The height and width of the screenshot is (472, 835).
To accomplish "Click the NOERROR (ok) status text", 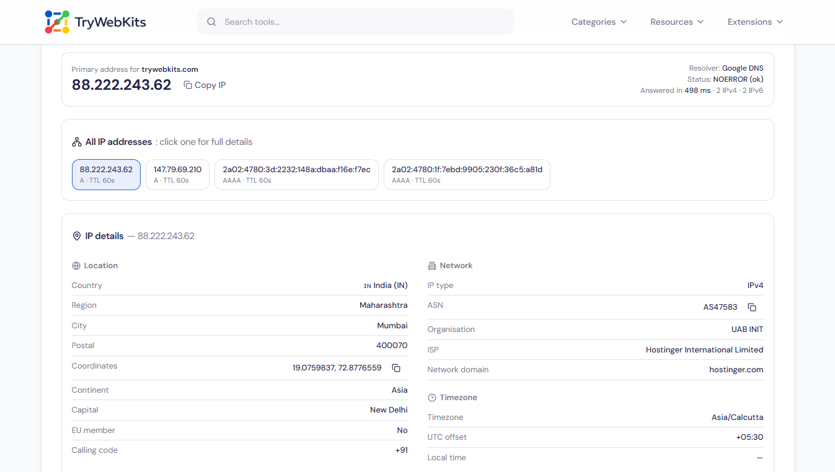I will tap(738, 79).
